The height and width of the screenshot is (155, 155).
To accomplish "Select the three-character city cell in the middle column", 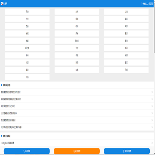I will point(77,41).
